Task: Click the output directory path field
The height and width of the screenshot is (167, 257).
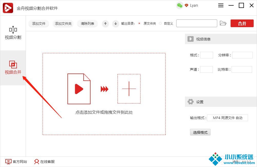Action: point(196,23)
